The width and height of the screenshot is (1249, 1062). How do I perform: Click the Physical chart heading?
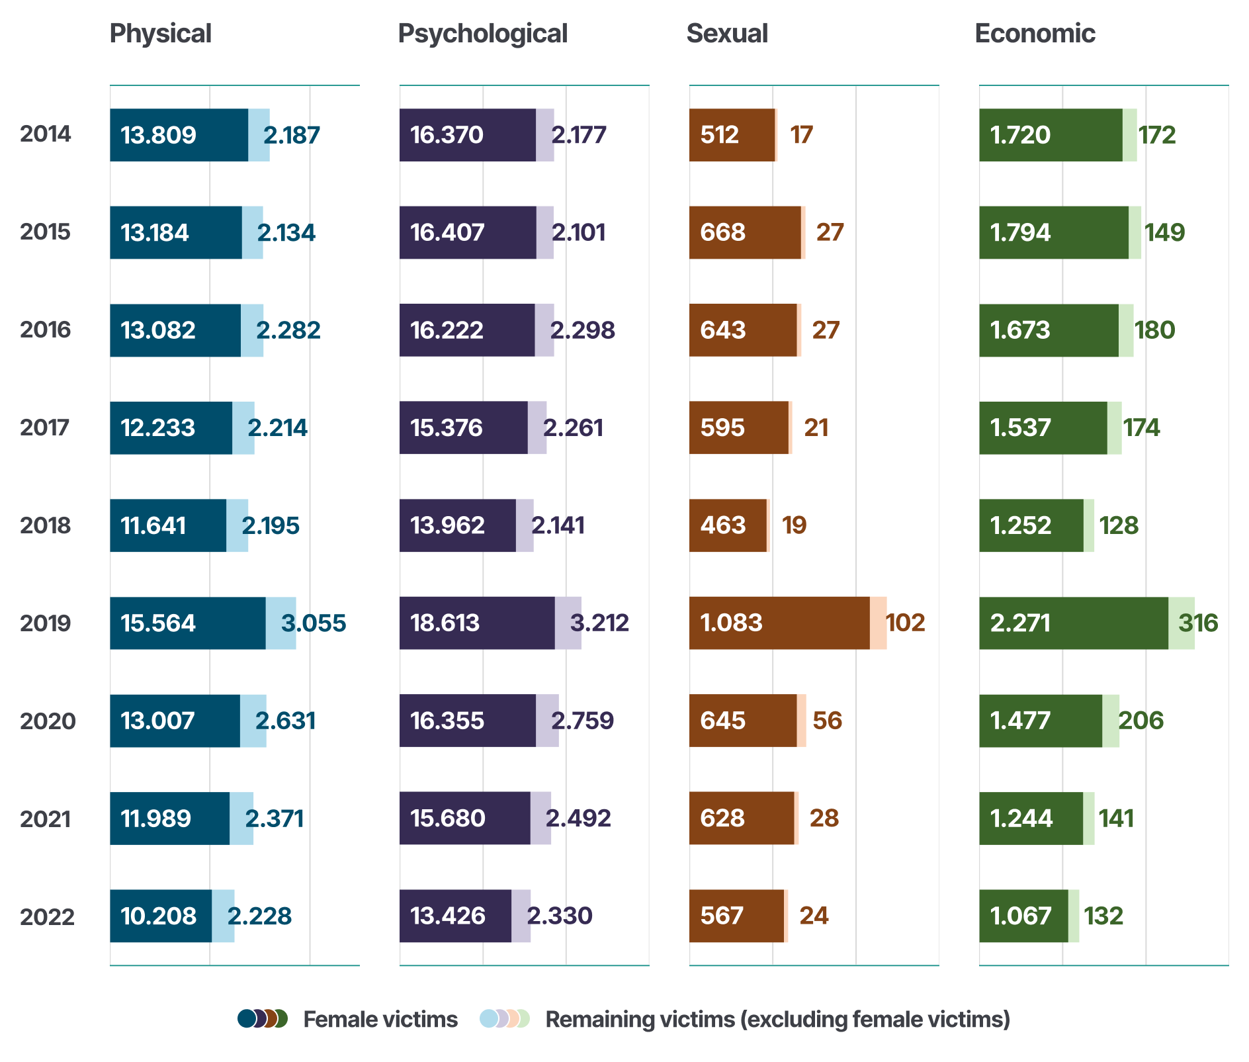click(x=160, y=34)
